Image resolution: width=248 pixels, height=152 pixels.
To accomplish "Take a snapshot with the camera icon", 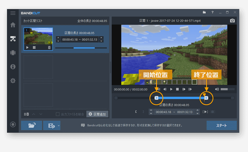I will [232, 20].
